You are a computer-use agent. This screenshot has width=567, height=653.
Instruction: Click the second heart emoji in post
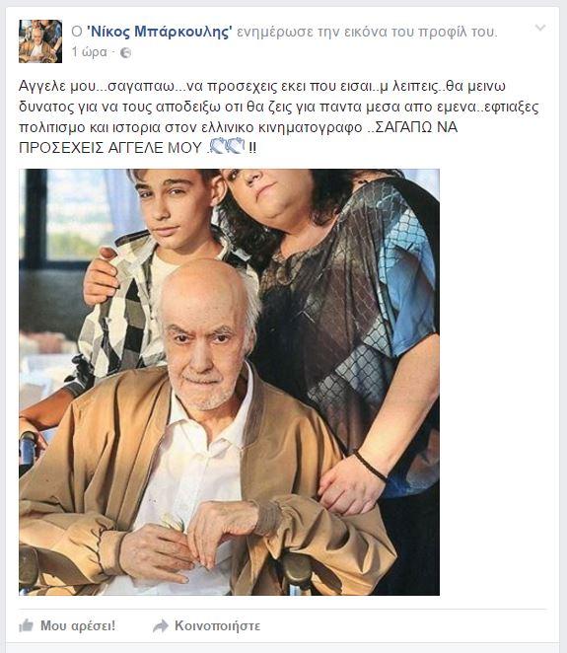(236, 146)
